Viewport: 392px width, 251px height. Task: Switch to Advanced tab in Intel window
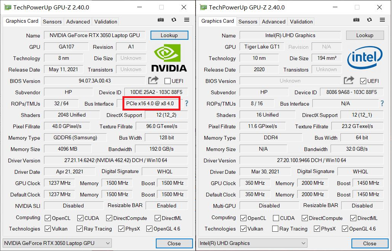[x=273, y=22]
